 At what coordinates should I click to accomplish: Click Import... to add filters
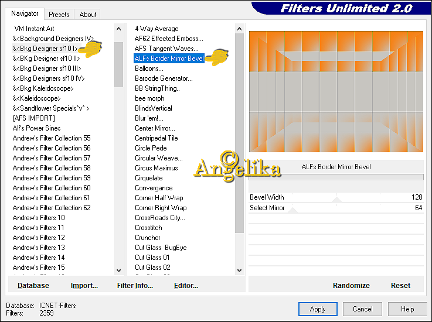(84, 285)
